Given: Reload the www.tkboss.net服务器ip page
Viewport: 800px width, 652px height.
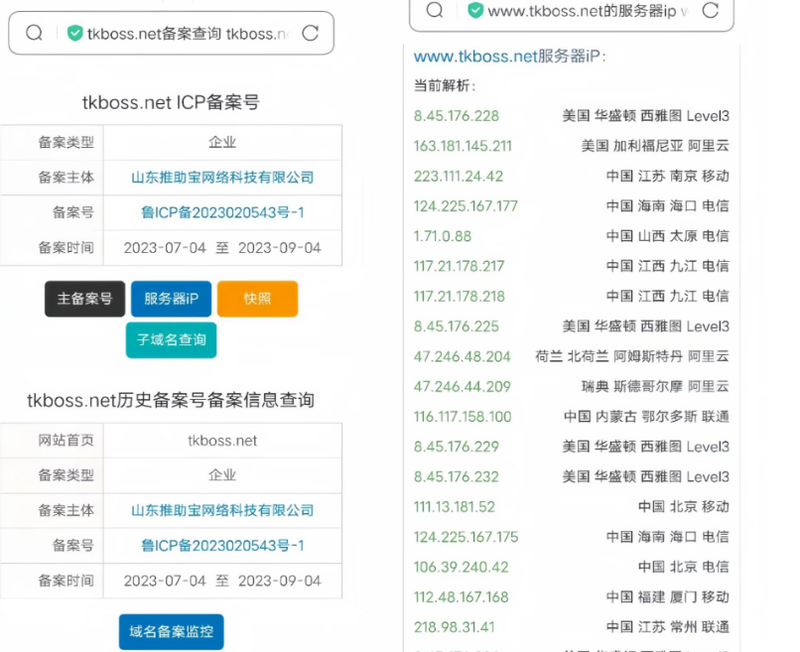Looking at the screenshot, I should pos(711,10).
